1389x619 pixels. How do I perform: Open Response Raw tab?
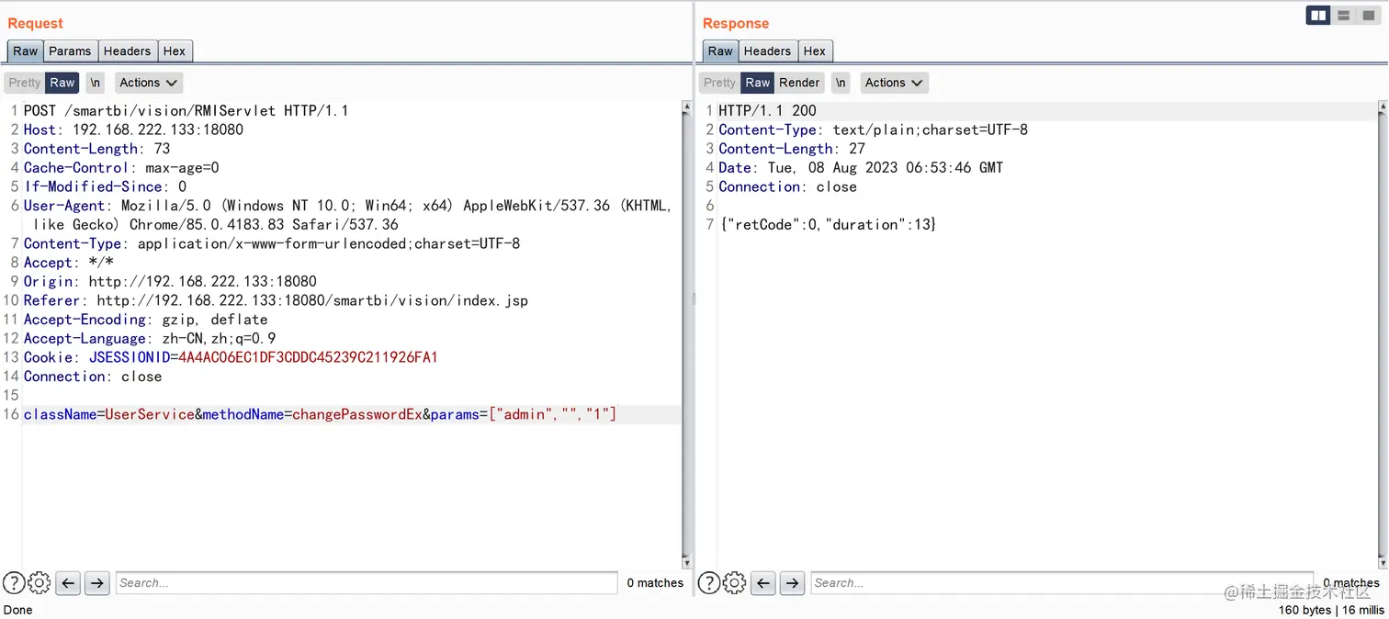click(x=721, y=51)
